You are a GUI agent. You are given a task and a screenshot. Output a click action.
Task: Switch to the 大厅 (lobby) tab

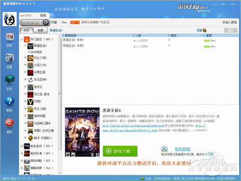[x=27, y=30]
